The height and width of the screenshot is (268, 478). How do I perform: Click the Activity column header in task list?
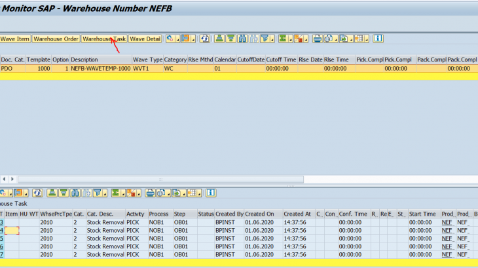(137, 214)
